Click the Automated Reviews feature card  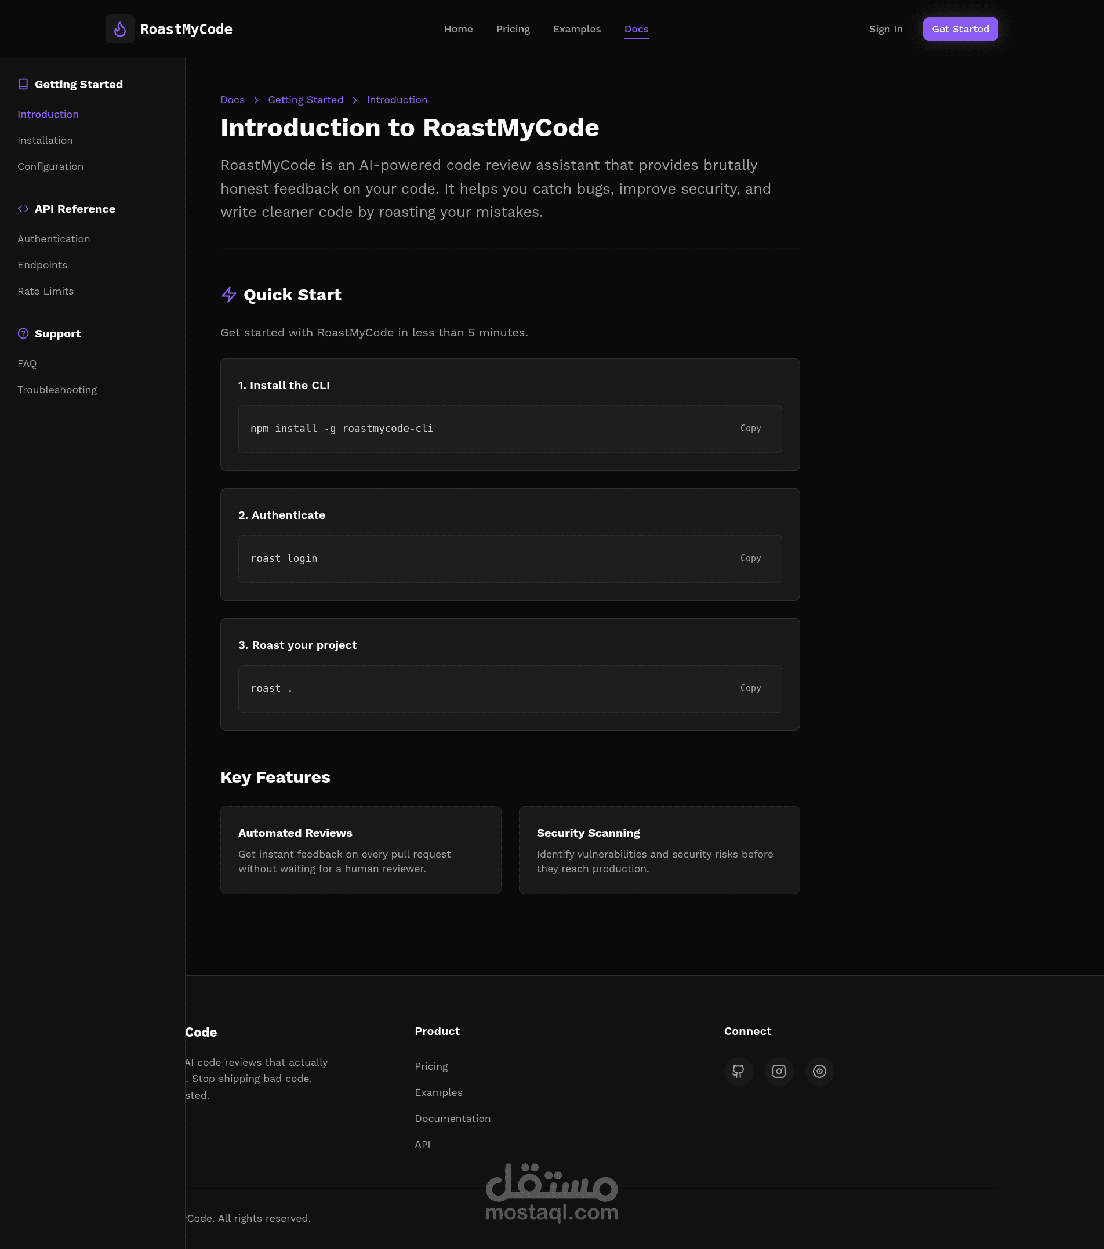click(x=361, y=850)
